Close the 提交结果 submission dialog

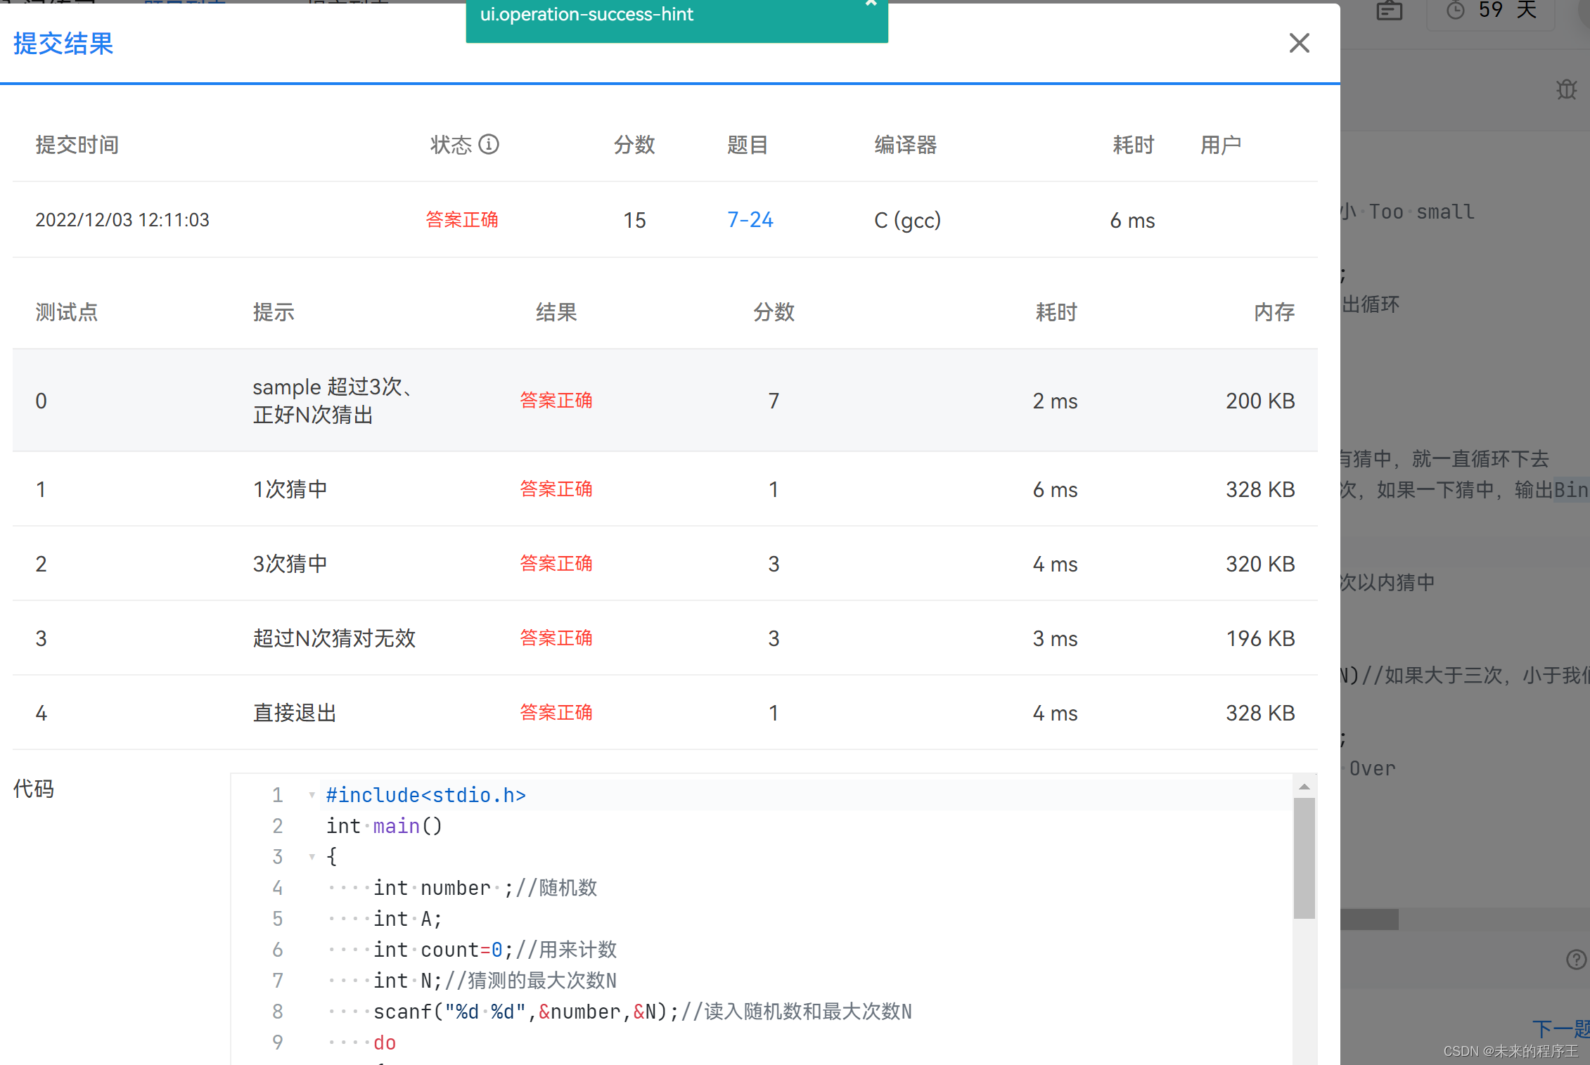point(1299,44)
